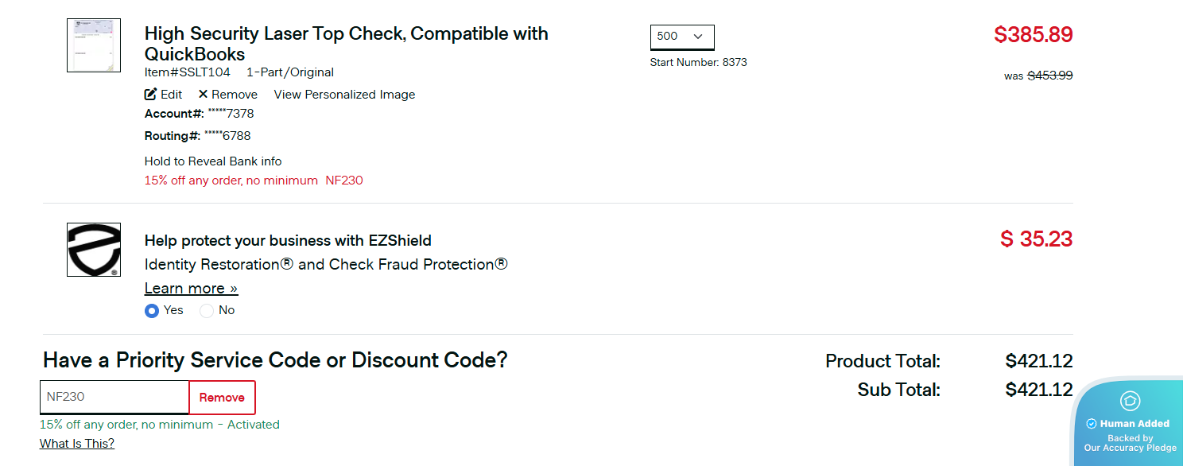Click the Edit link for check item
This screenshot has height=466, width=1183.
[x=171, y=95]
